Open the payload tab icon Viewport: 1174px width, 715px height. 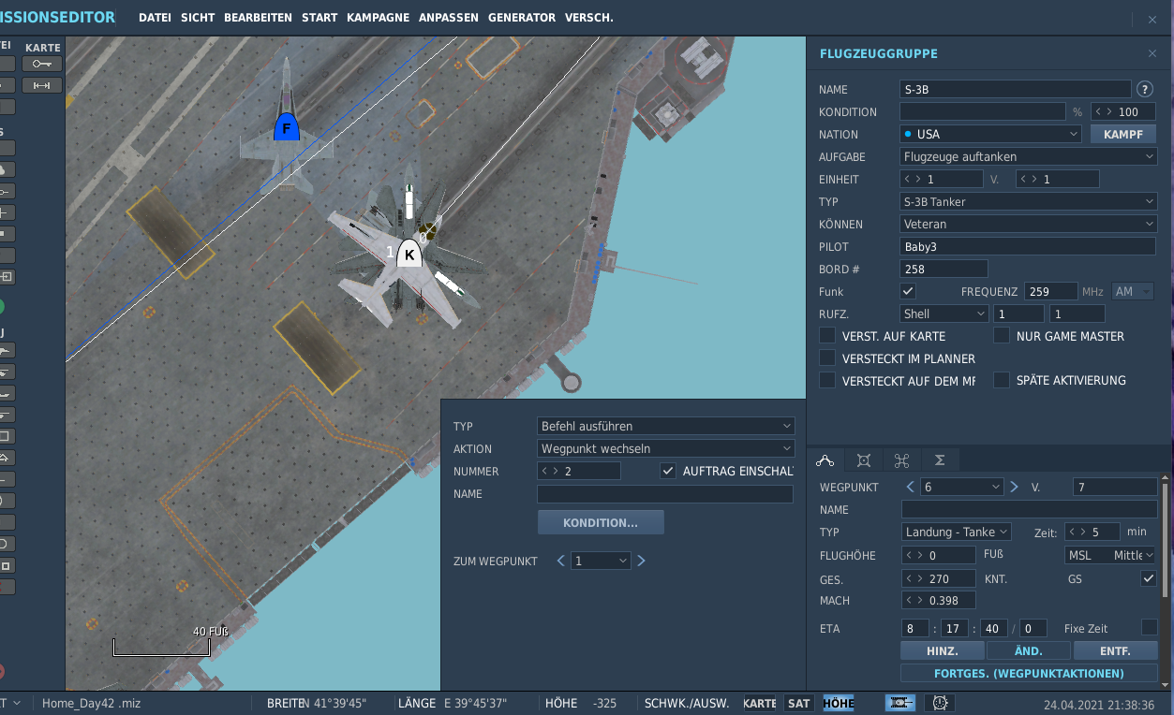(x=864, y=460)
